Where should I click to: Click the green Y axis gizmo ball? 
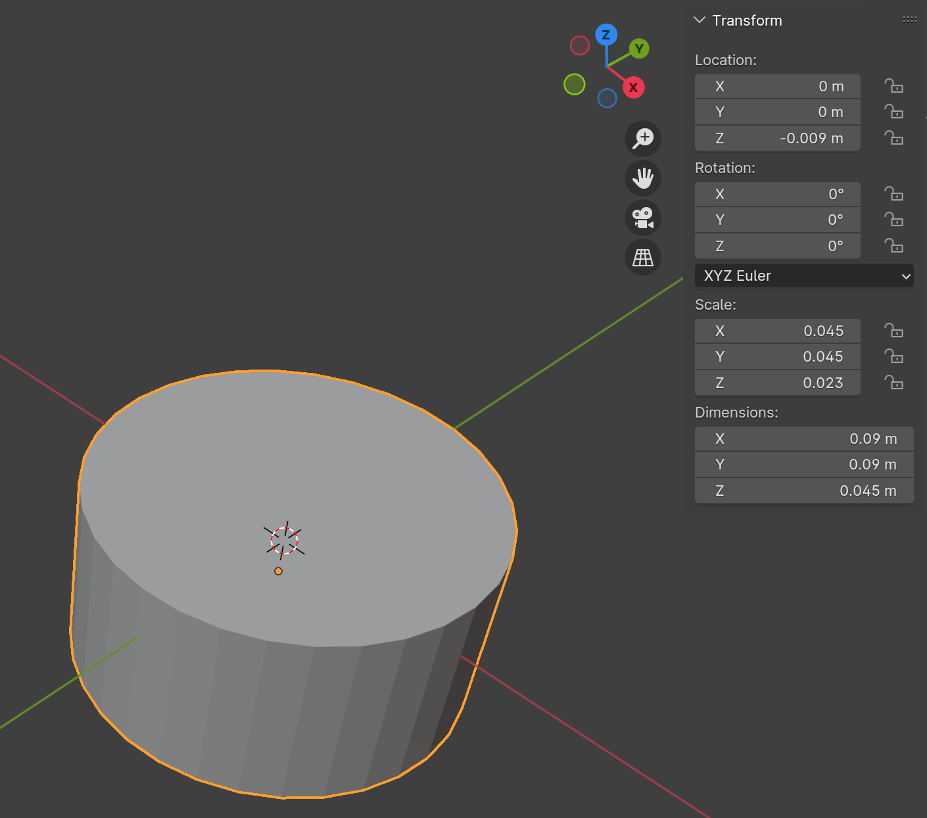[639, 49]
